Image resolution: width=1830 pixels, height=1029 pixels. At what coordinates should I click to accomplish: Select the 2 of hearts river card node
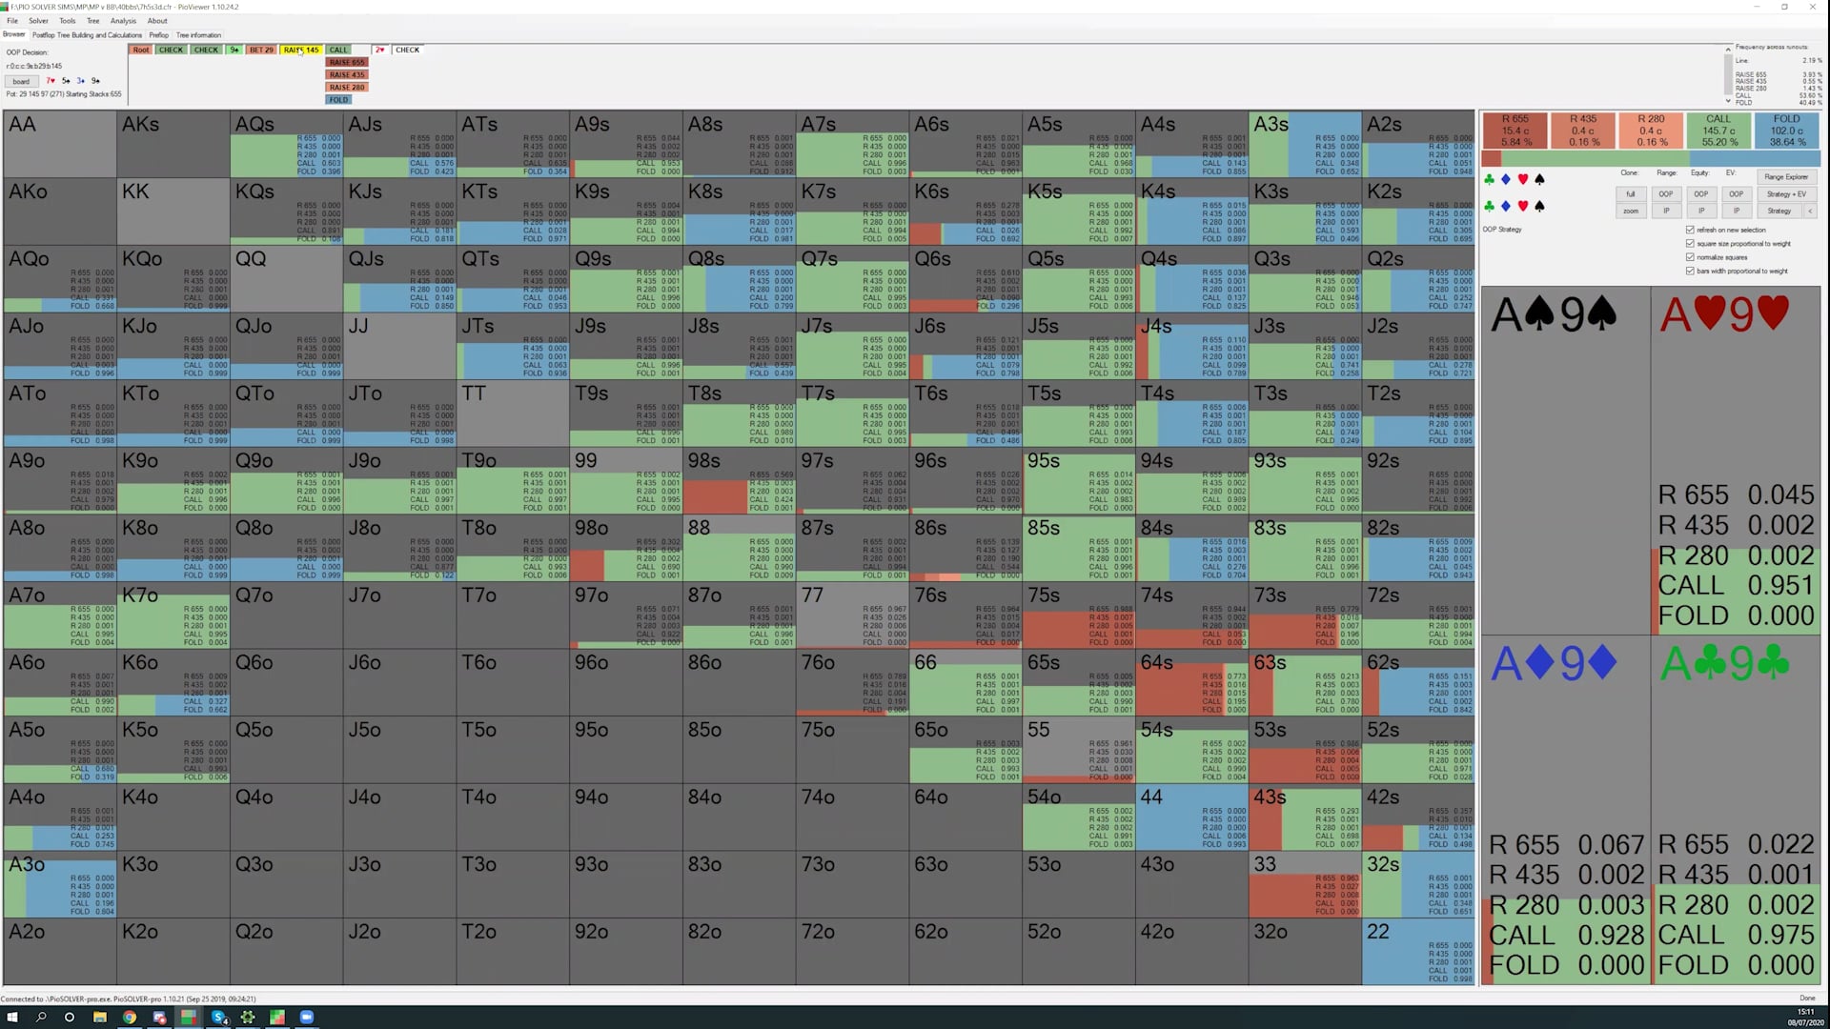[x=379, y=50]
